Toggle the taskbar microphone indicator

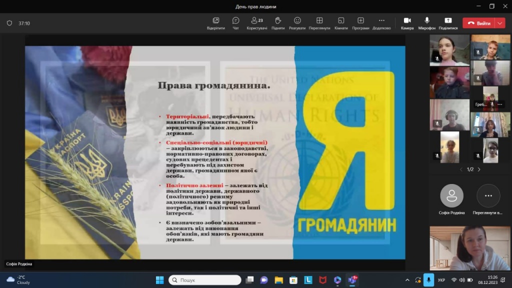428,280
